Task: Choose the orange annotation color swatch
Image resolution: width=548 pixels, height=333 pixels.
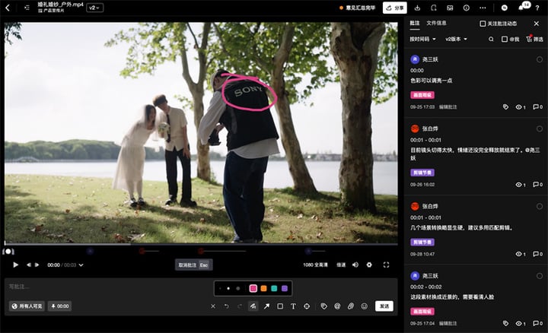Action: pos(263,288)
